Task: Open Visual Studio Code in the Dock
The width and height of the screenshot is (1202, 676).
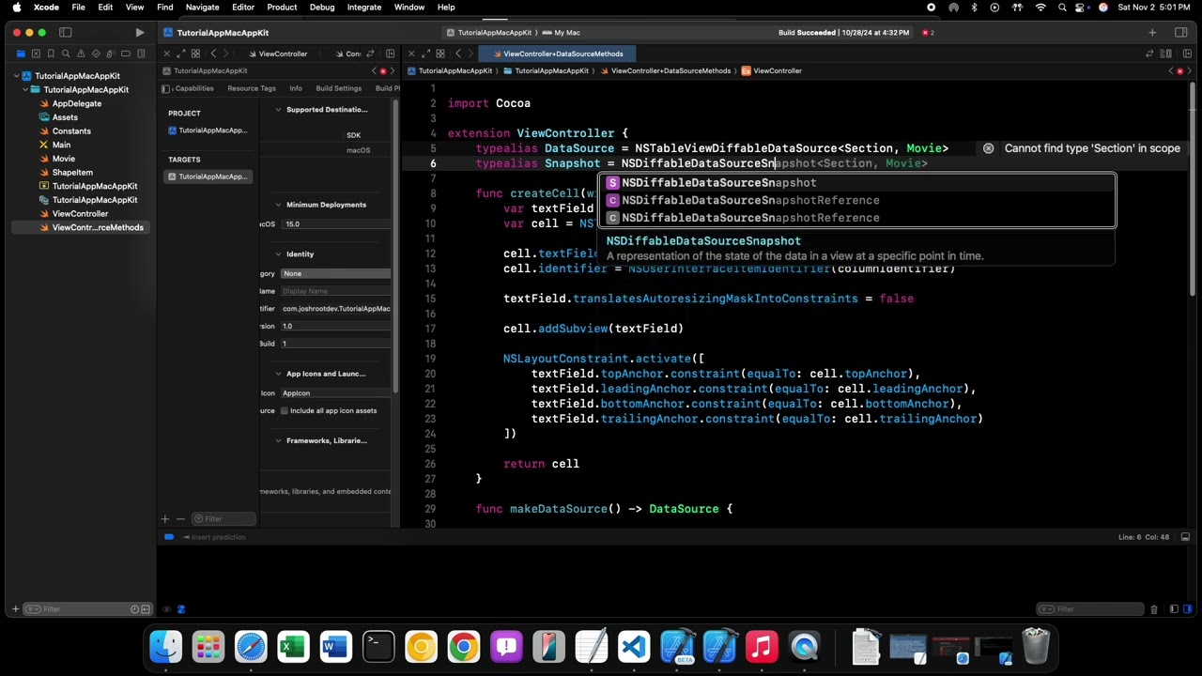Action: click(634, 646)
